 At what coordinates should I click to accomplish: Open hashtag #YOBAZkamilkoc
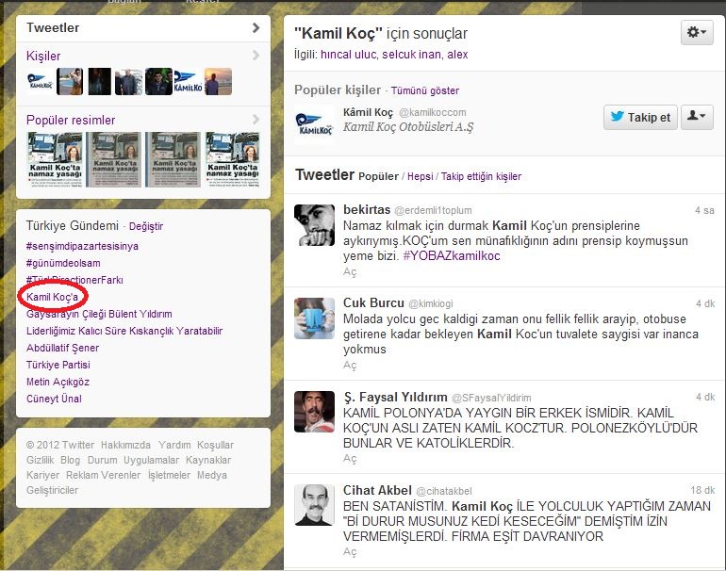pyautogui.click(x=452, y=256)
